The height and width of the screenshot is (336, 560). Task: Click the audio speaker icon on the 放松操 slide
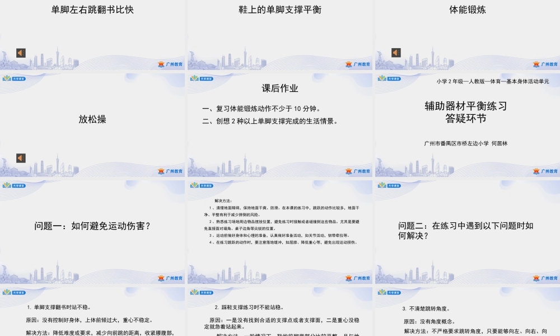point(20,158)
